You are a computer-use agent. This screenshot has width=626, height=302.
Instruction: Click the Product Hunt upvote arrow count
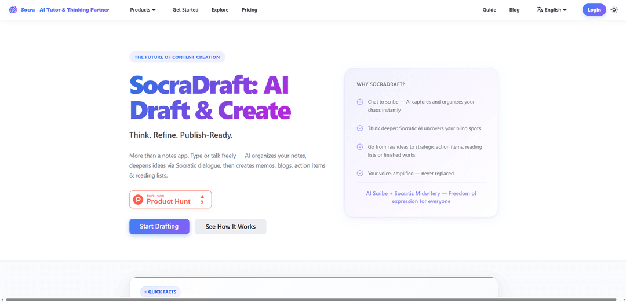(x=202, y=199)
